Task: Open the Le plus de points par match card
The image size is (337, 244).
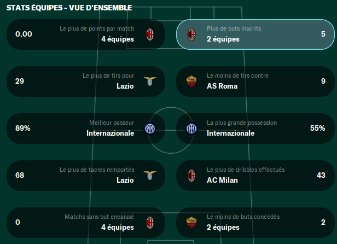Action: tap(86, 34)
